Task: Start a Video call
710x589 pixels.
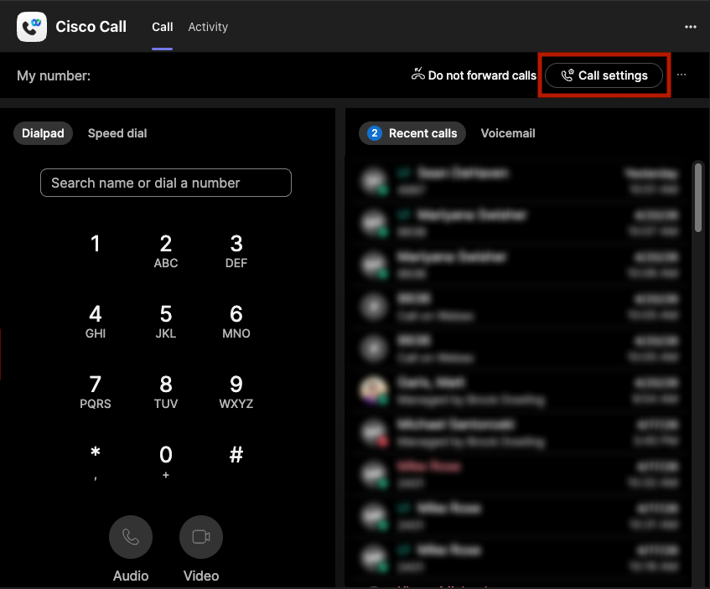Action: tap(201, 537)
